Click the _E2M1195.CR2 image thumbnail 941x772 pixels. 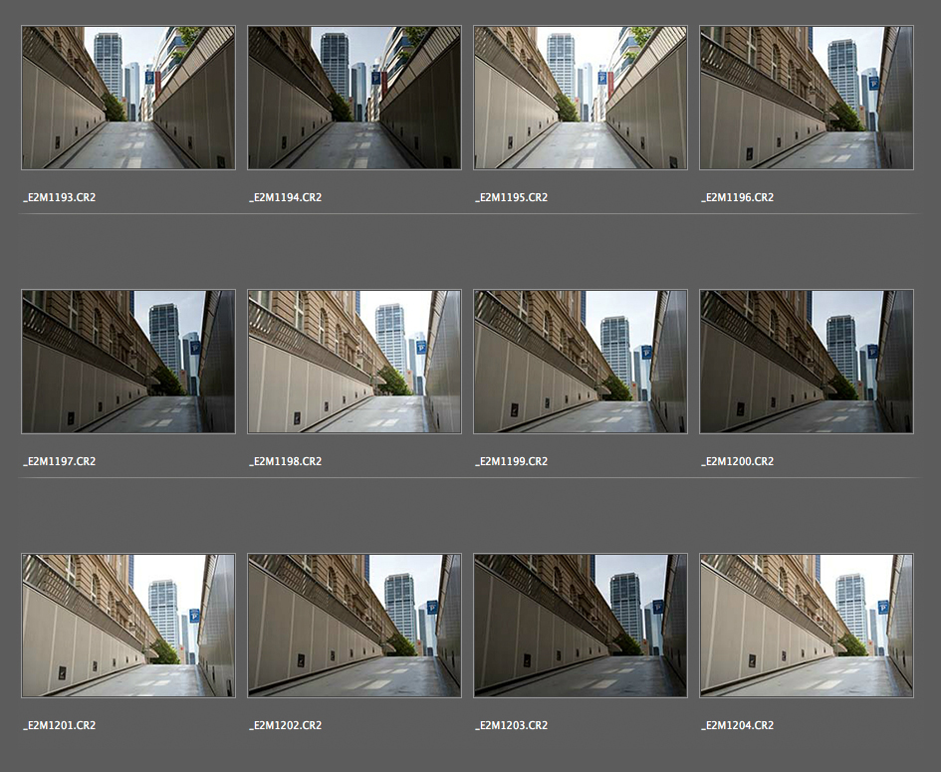pos(581,98)
